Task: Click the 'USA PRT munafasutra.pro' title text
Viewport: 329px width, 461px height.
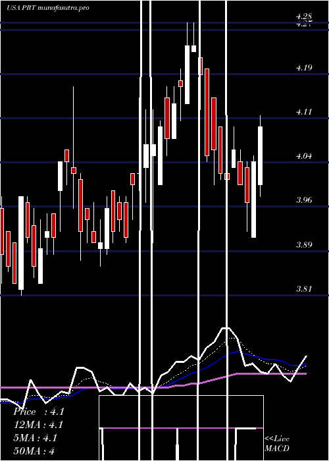Action: [48, 8]
